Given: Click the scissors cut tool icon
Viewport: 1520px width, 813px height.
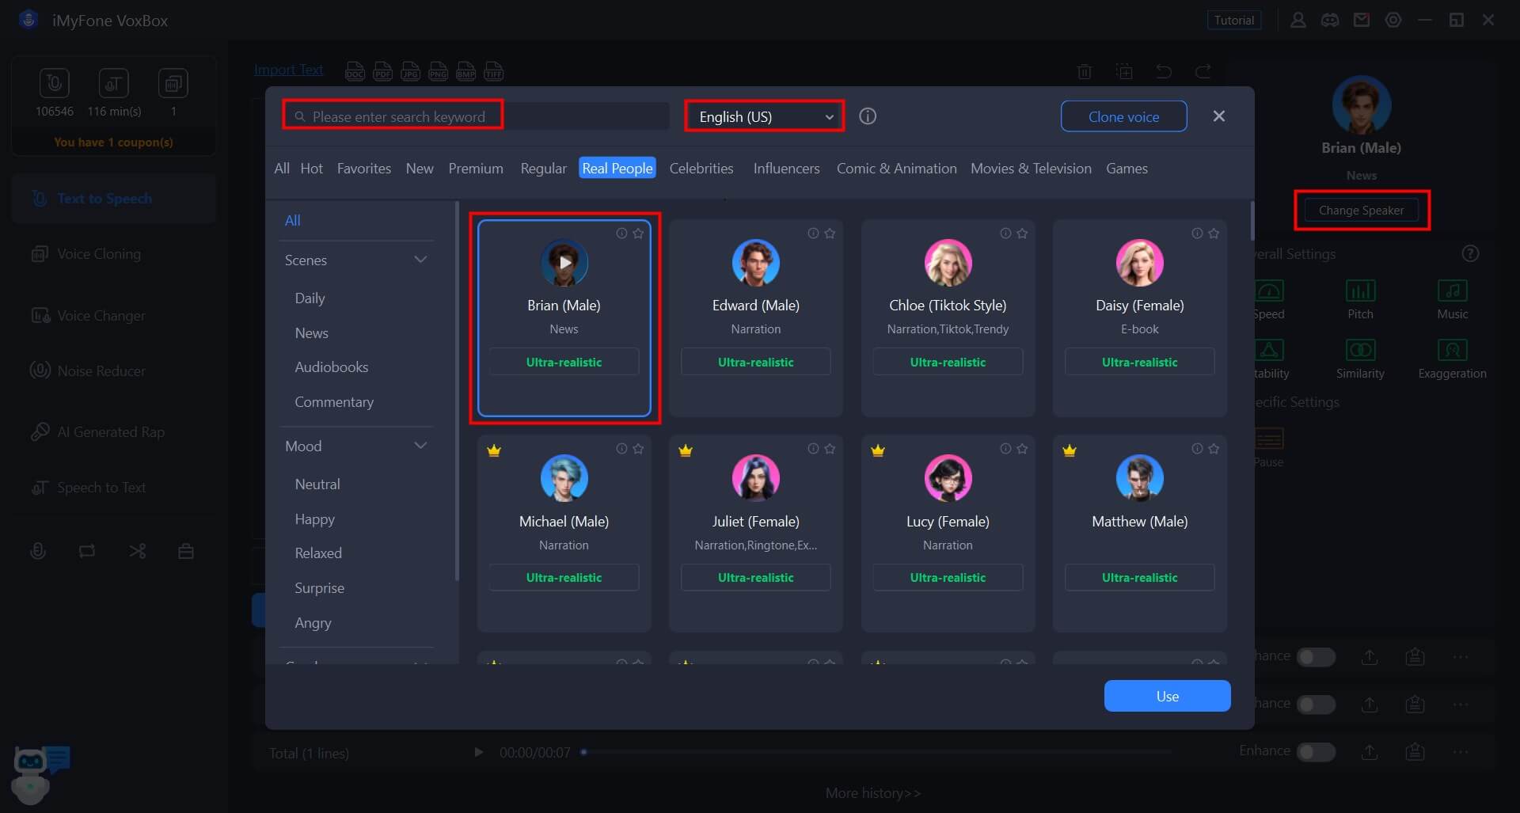Looking at the screenshot, I should pyautogui.click(x=138, y=551).
